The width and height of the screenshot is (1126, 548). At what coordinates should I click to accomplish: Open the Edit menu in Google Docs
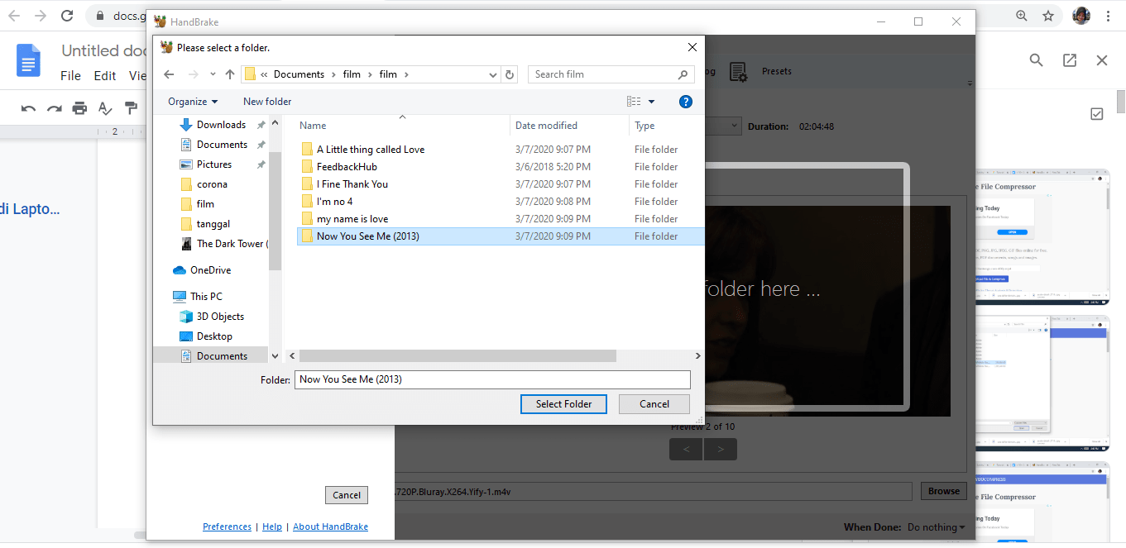(104, 75)
